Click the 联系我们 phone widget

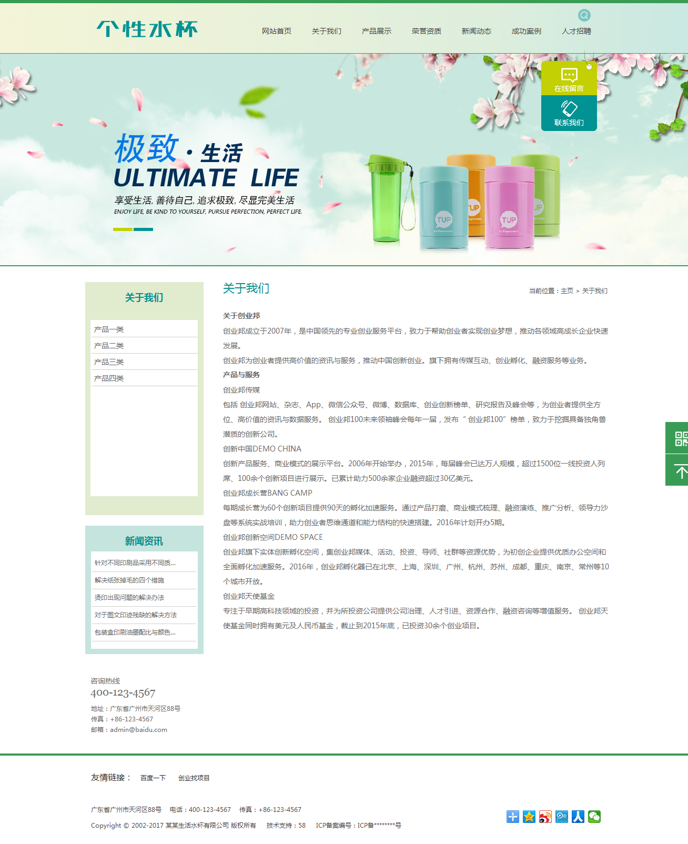point(569,113)
